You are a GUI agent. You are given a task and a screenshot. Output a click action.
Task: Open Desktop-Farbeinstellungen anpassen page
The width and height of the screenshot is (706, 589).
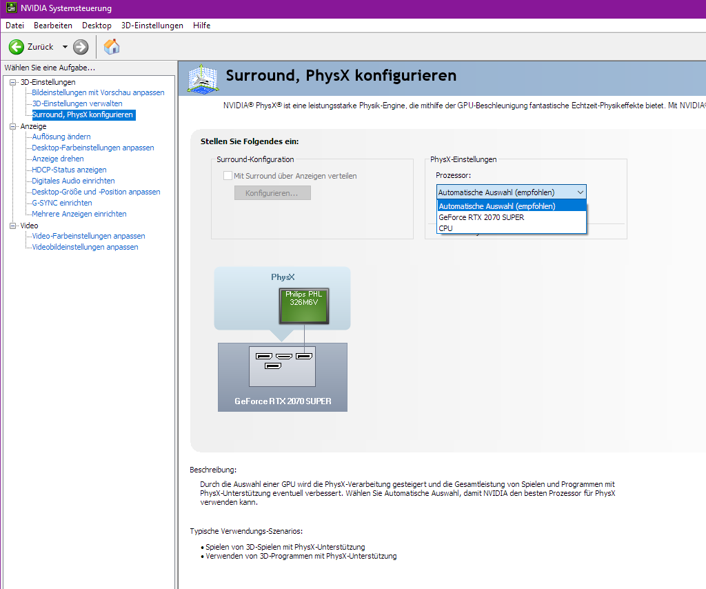pyautogui.click(x=93, y=148)
